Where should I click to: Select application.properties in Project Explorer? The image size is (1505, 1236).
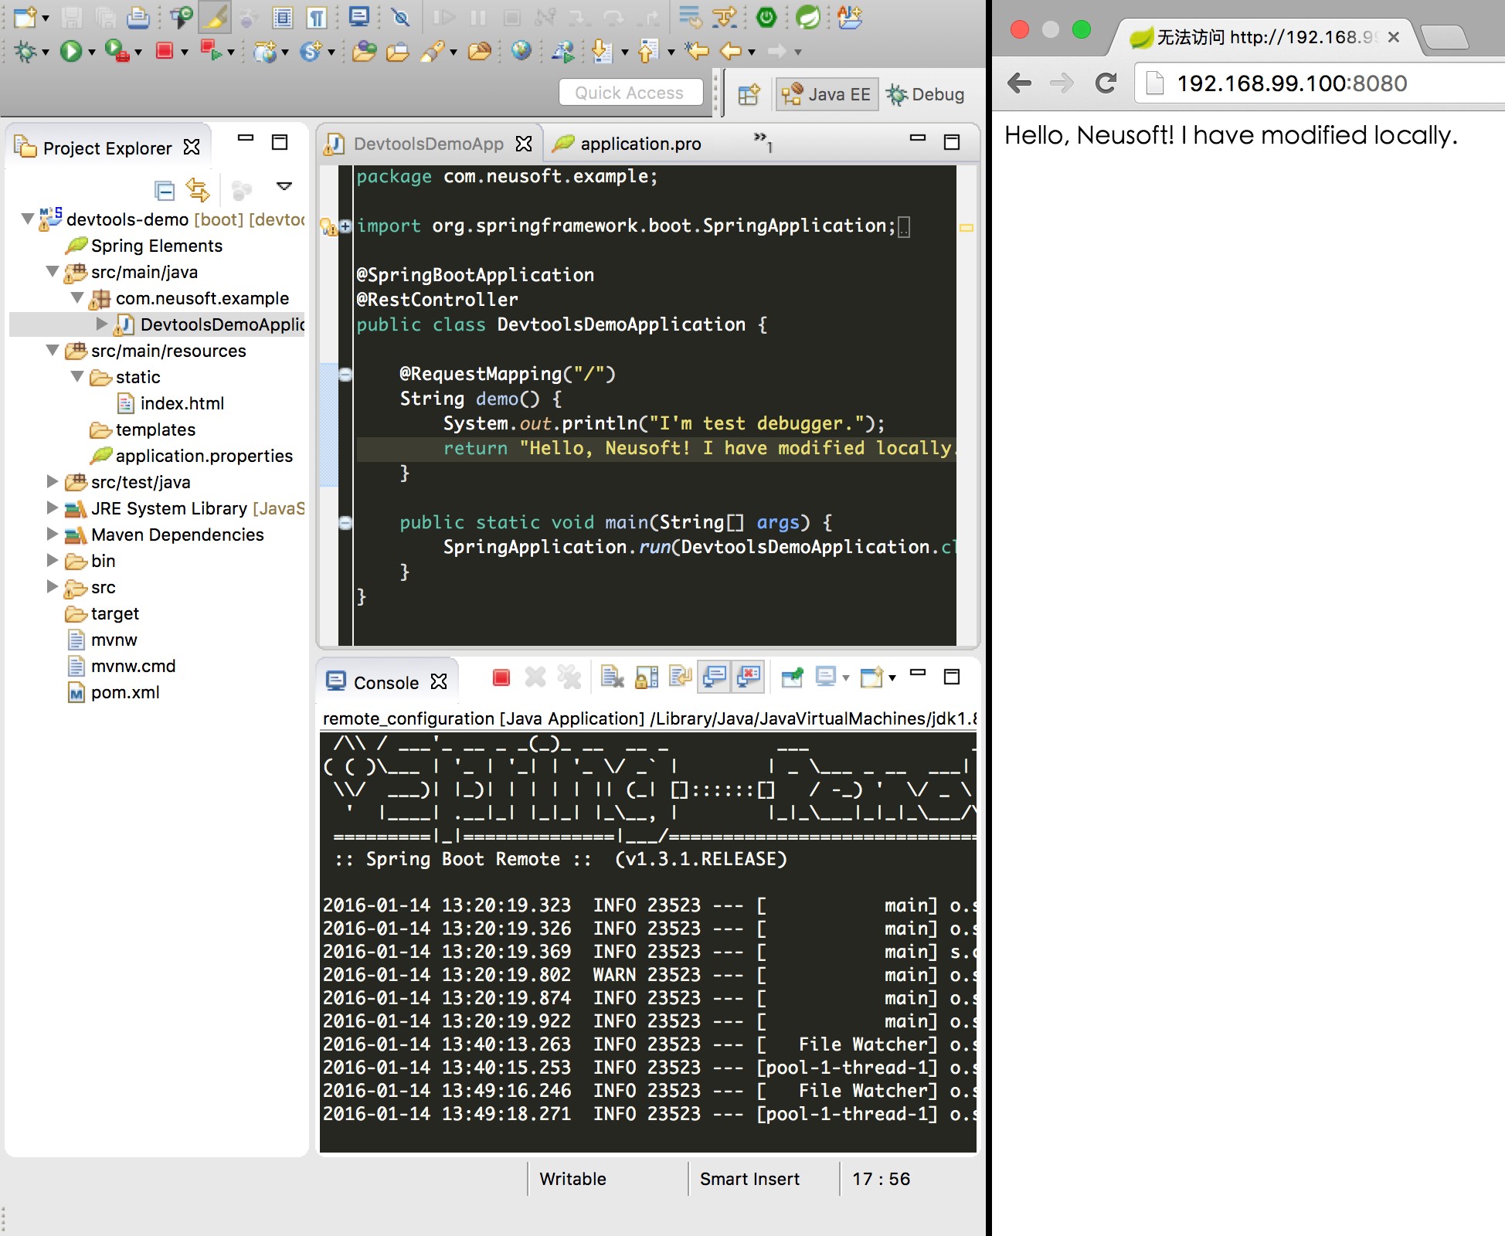coord(204,456)
